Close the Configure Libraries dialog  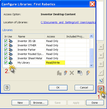pyautogui.click(x=92, y=4)
